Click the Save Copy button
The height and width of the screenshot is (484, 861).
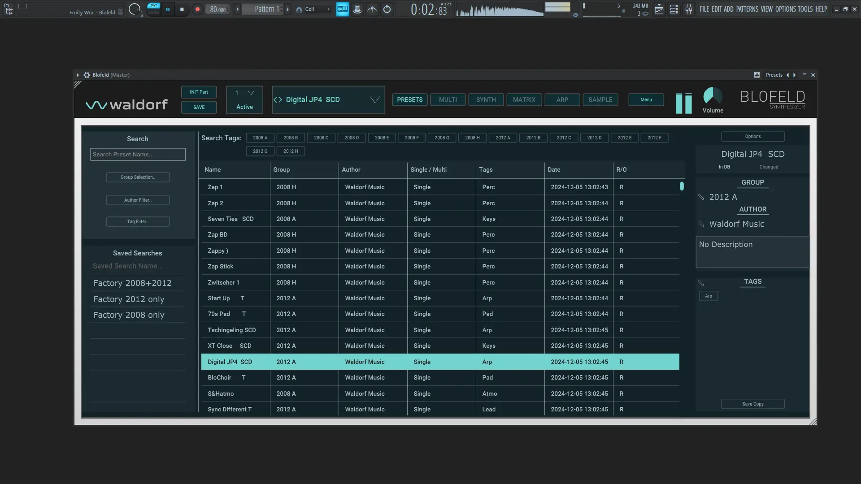(x=752, y=404)
